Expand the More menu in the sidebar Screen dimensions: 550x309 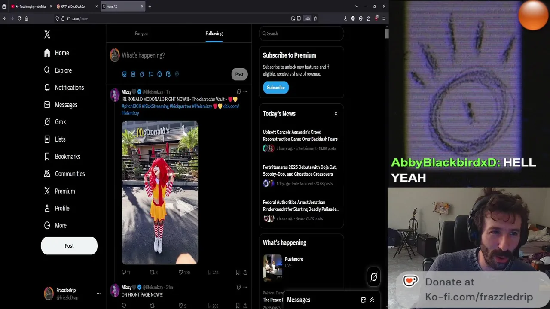pyautogui.click(x=55, y=225)
